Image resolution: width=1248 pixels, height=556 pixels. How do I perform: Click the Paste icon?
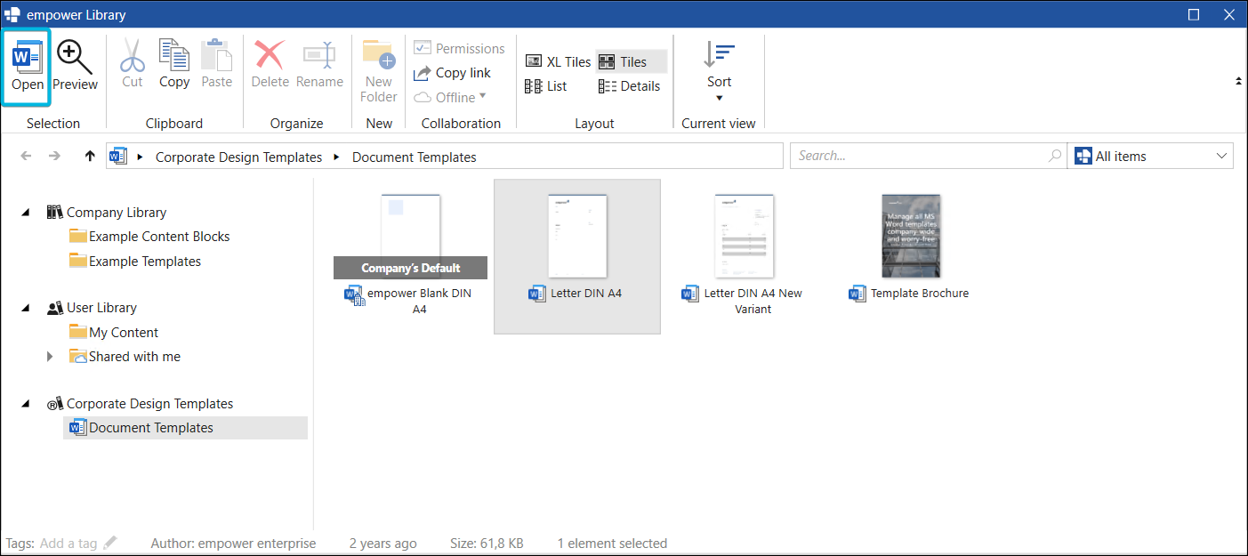point(216,55)
